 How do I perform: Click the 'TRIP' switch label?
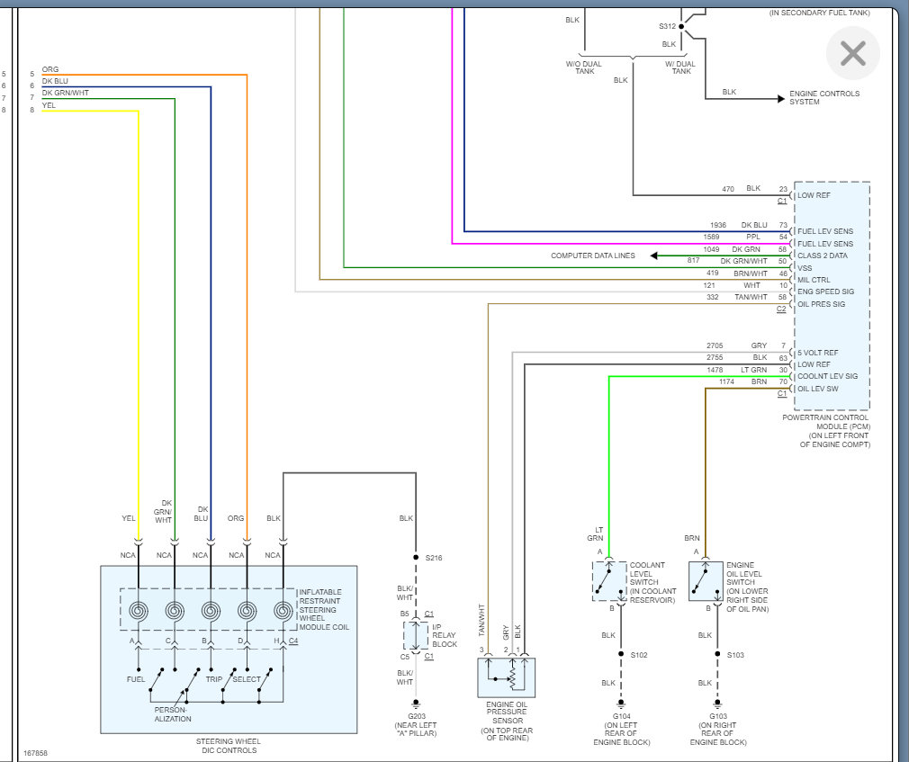pyautogui.click(x=214, y=679)
